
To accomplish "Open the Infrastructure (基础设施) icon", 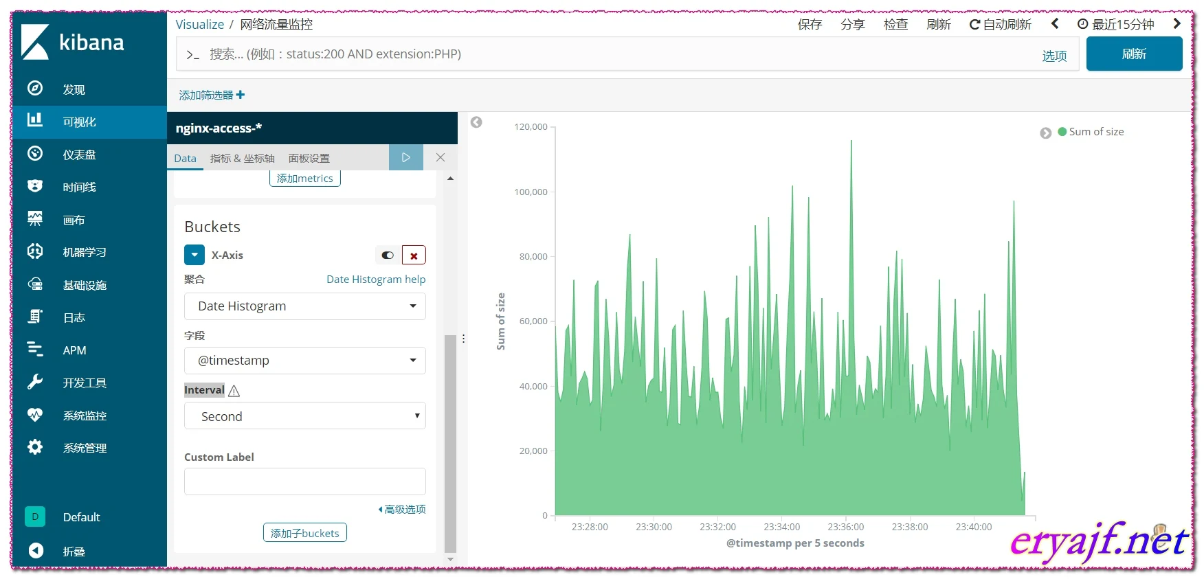I will [x=35, y=284].
